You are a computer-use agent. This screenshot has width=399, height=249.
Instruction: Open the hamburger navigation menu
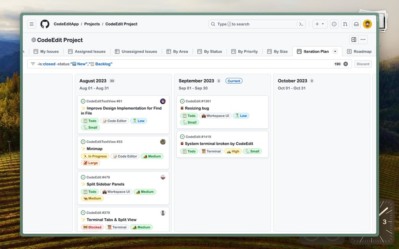[32, 24]
